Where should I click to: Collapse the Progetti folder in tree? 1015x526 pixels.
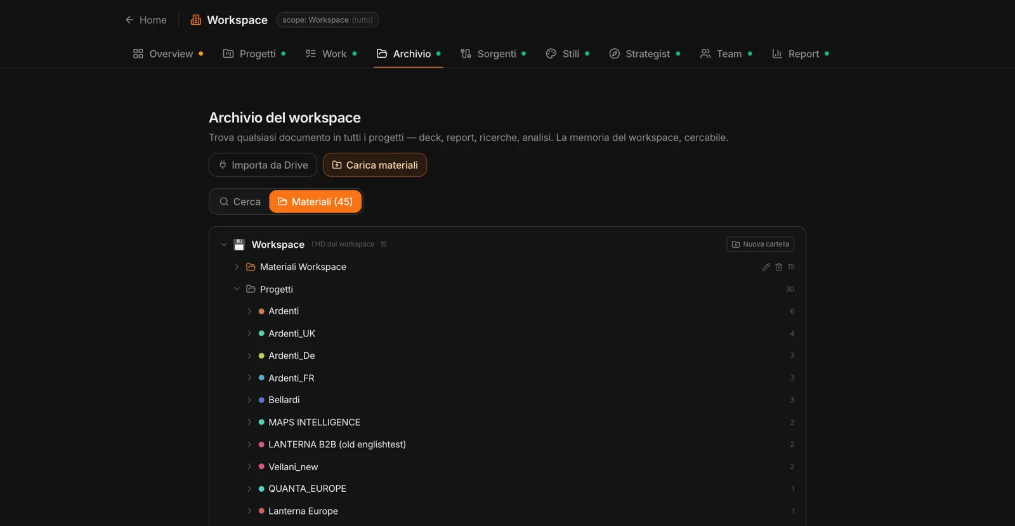(x=237, y=289)
